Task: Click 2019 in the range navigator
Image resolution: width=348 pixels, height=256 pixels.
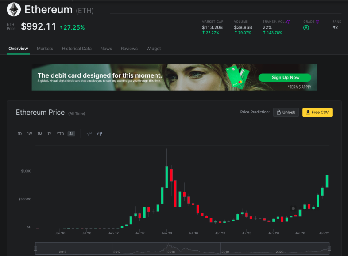Action: (225, 252)
